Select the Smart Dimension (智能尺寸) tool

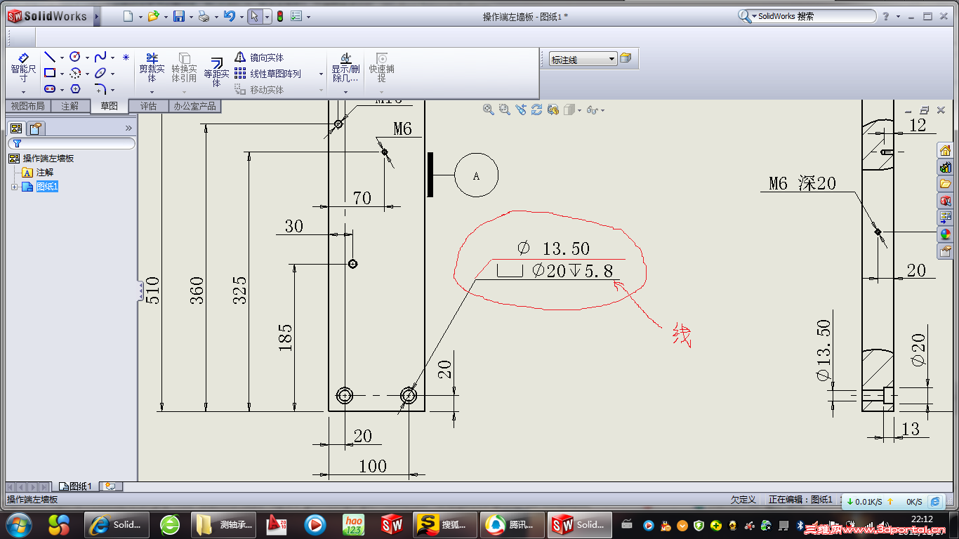(x=22, y=69)
